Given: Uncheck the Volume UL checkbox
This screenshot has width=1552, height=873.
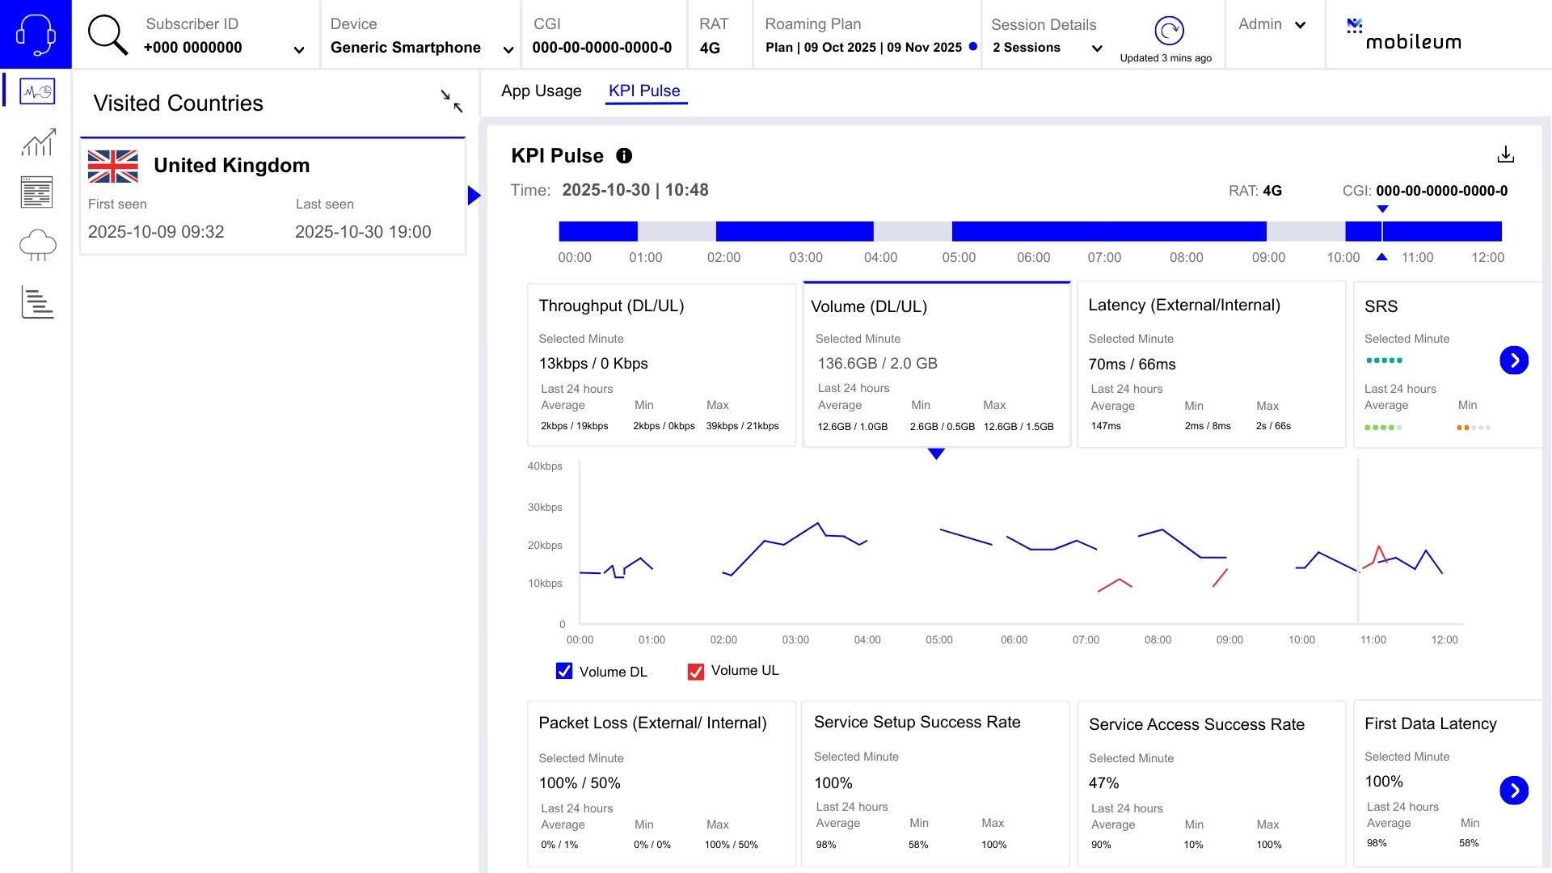Looking at the screenshot, I should click(695, 671).
